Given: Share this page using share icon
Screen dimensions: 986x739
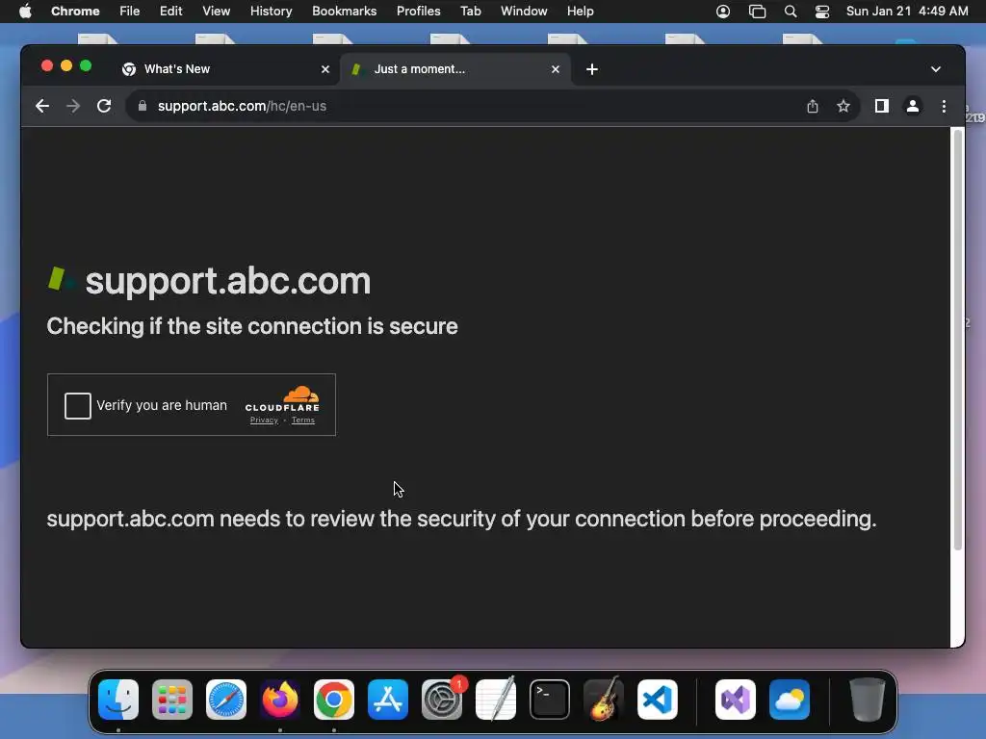Looking at the screenshot, I should [x=813, y=106].
